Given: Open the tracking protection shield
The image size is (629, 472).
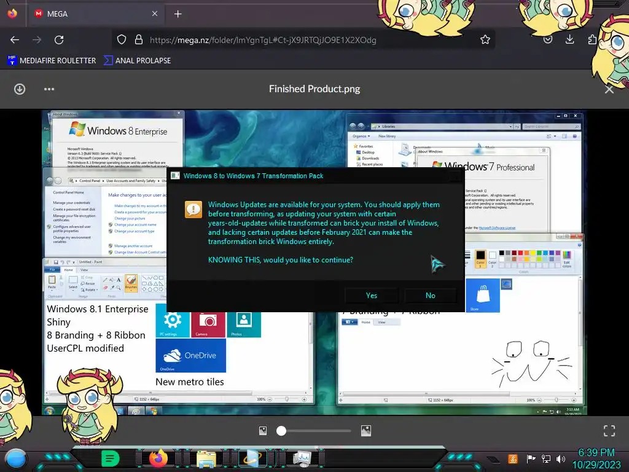Looking at the screenshot, I should [x=122, y=39].
